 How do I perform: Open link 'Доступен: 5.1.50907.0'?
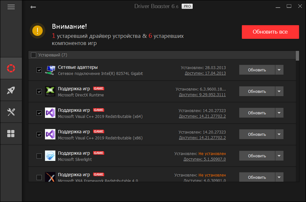click(205, 159)
